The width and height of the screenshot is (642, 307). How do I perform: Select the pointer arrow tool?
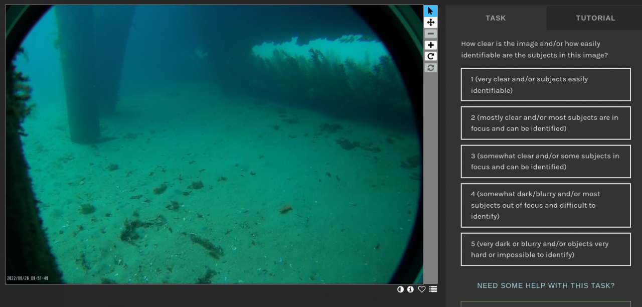coord(430,11)
